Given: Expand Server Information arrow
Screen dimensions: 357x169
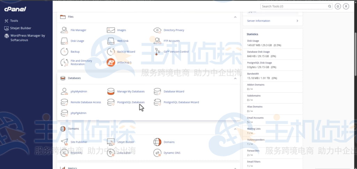Looking at the screenshot, I should [x=297, y=21].
